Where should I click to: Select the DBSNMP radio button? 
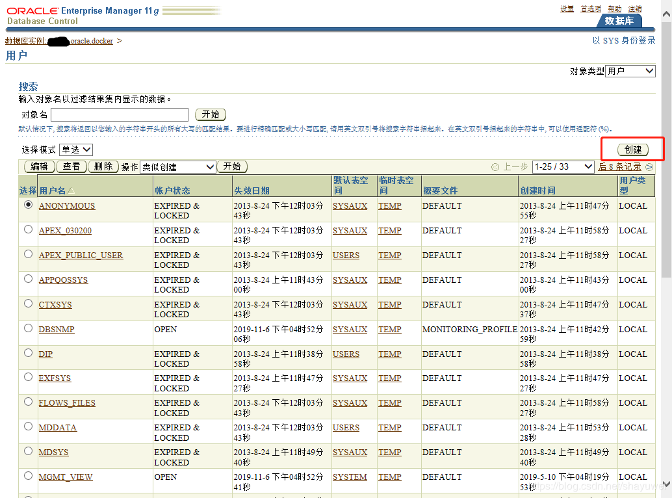pyautogui.click(x=29, y=328)
